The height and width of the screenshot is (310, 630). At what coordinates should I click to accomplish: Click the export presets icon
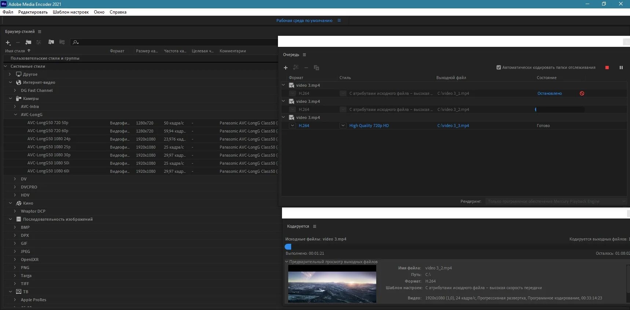[x=62, y=42]
